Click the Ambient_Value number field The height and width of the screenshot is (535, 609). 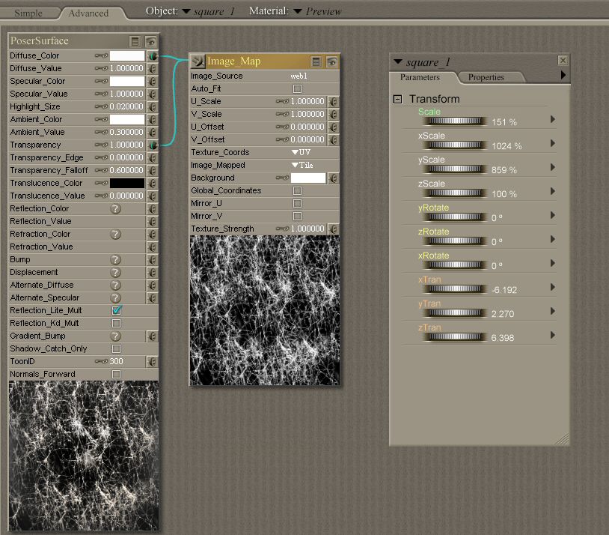(x=126, y=133)
